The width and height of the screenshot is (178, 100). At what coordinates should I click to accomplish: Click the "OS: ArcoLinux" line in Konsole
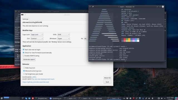(x=126, y=9)
